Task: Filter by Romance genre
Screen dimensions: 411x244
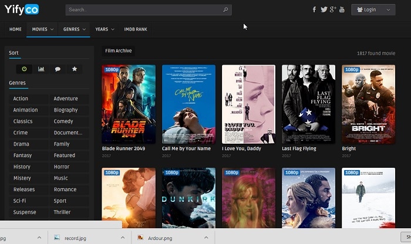Action: pos(69,189)
